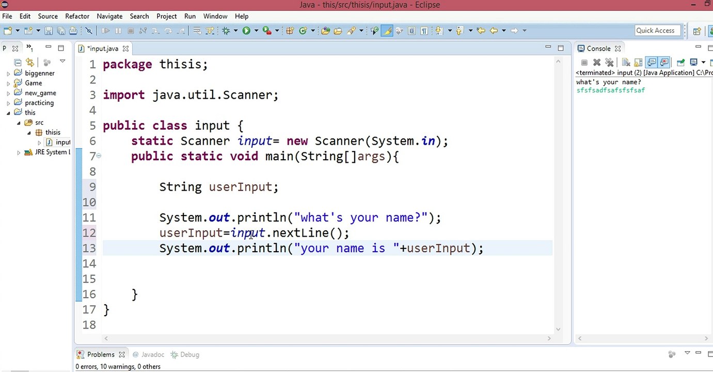
Task: Toggle Block Selection Mode icon
Action: click(411, 30)
